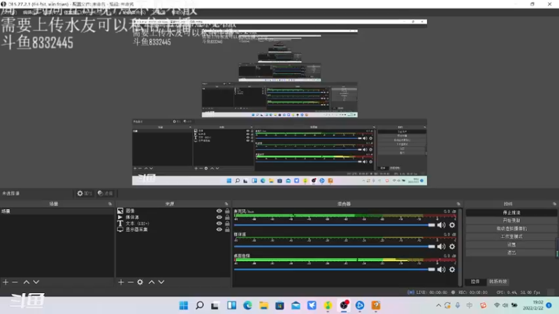The width and height of the screenshot is (559, 314).
Task: Click the mixer panel vertical scrollbar
Action: (460, 247)
